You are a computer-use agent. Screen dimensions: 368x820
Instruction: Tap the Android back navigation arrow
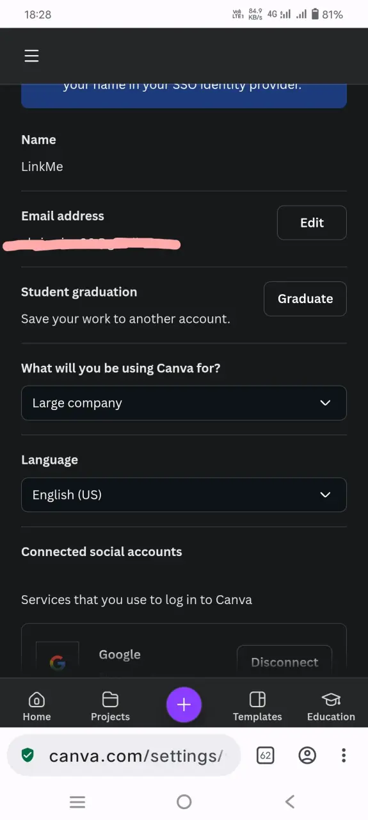[x=290, y=801]
